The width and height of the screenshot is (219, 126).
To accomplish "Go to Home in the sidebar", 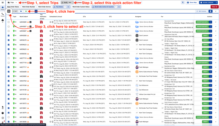I will pos(3,8).
